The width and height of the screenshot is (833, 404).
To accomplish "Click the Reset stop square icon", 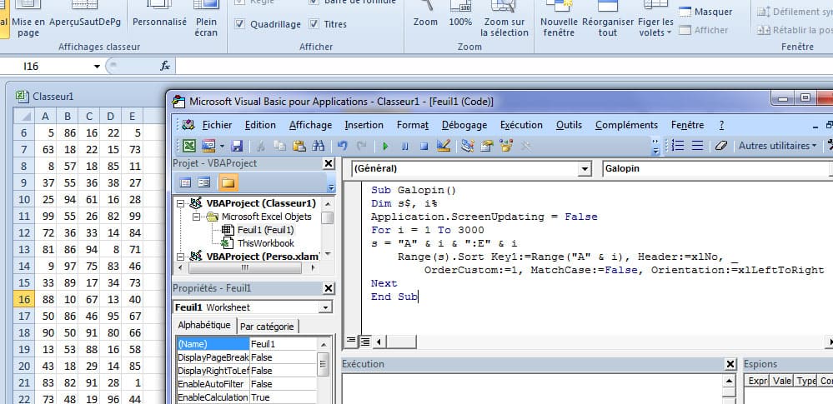I will 424,146.
